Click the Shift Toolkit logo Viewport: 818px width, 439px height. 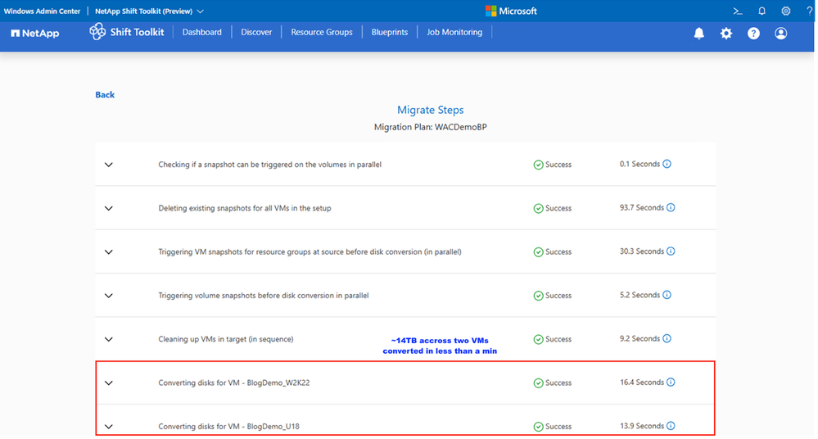(x=127, y=32)
